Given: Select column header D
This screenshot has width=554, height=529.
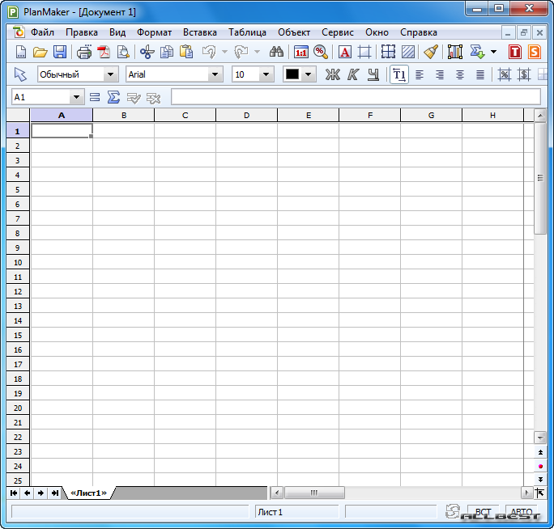Looking at the screenshot, I should coord(246,116).
